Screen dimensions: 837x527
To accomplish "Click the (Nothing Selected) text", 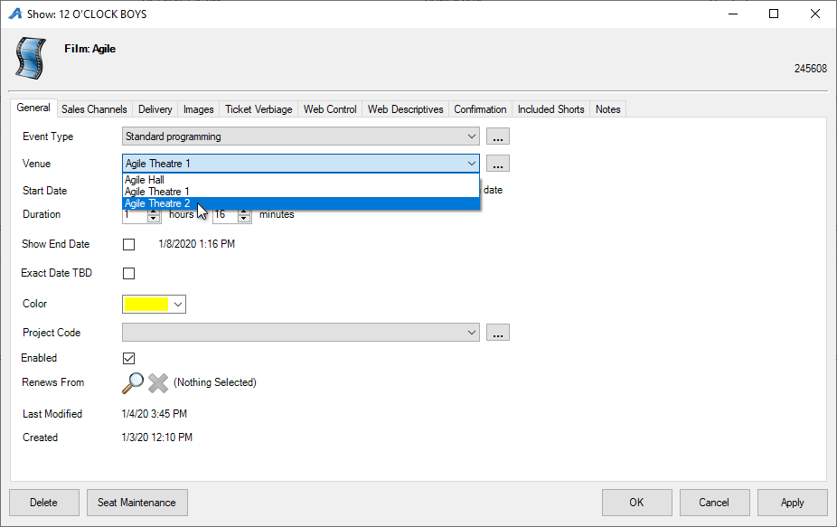I will 214,382.
